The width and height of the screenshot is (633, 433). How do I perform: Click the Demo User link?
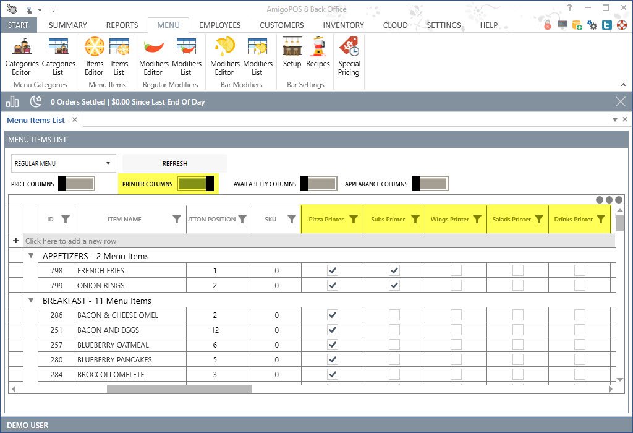27,425
